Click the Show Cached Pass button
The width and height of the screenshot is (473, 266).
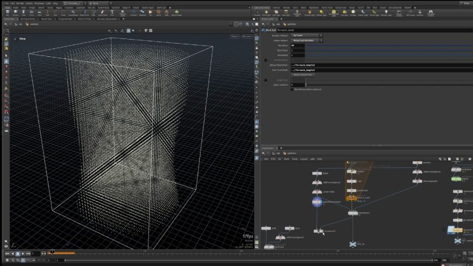pos(303,74)
